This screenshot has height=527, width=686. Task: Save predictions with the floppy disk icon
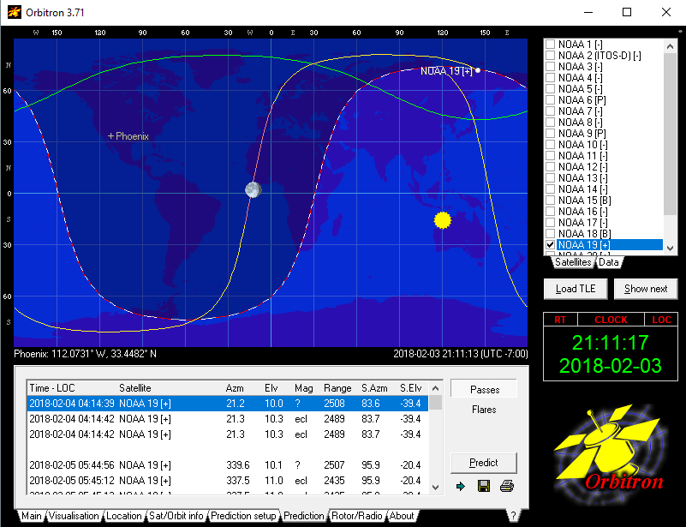coord(483,486)
